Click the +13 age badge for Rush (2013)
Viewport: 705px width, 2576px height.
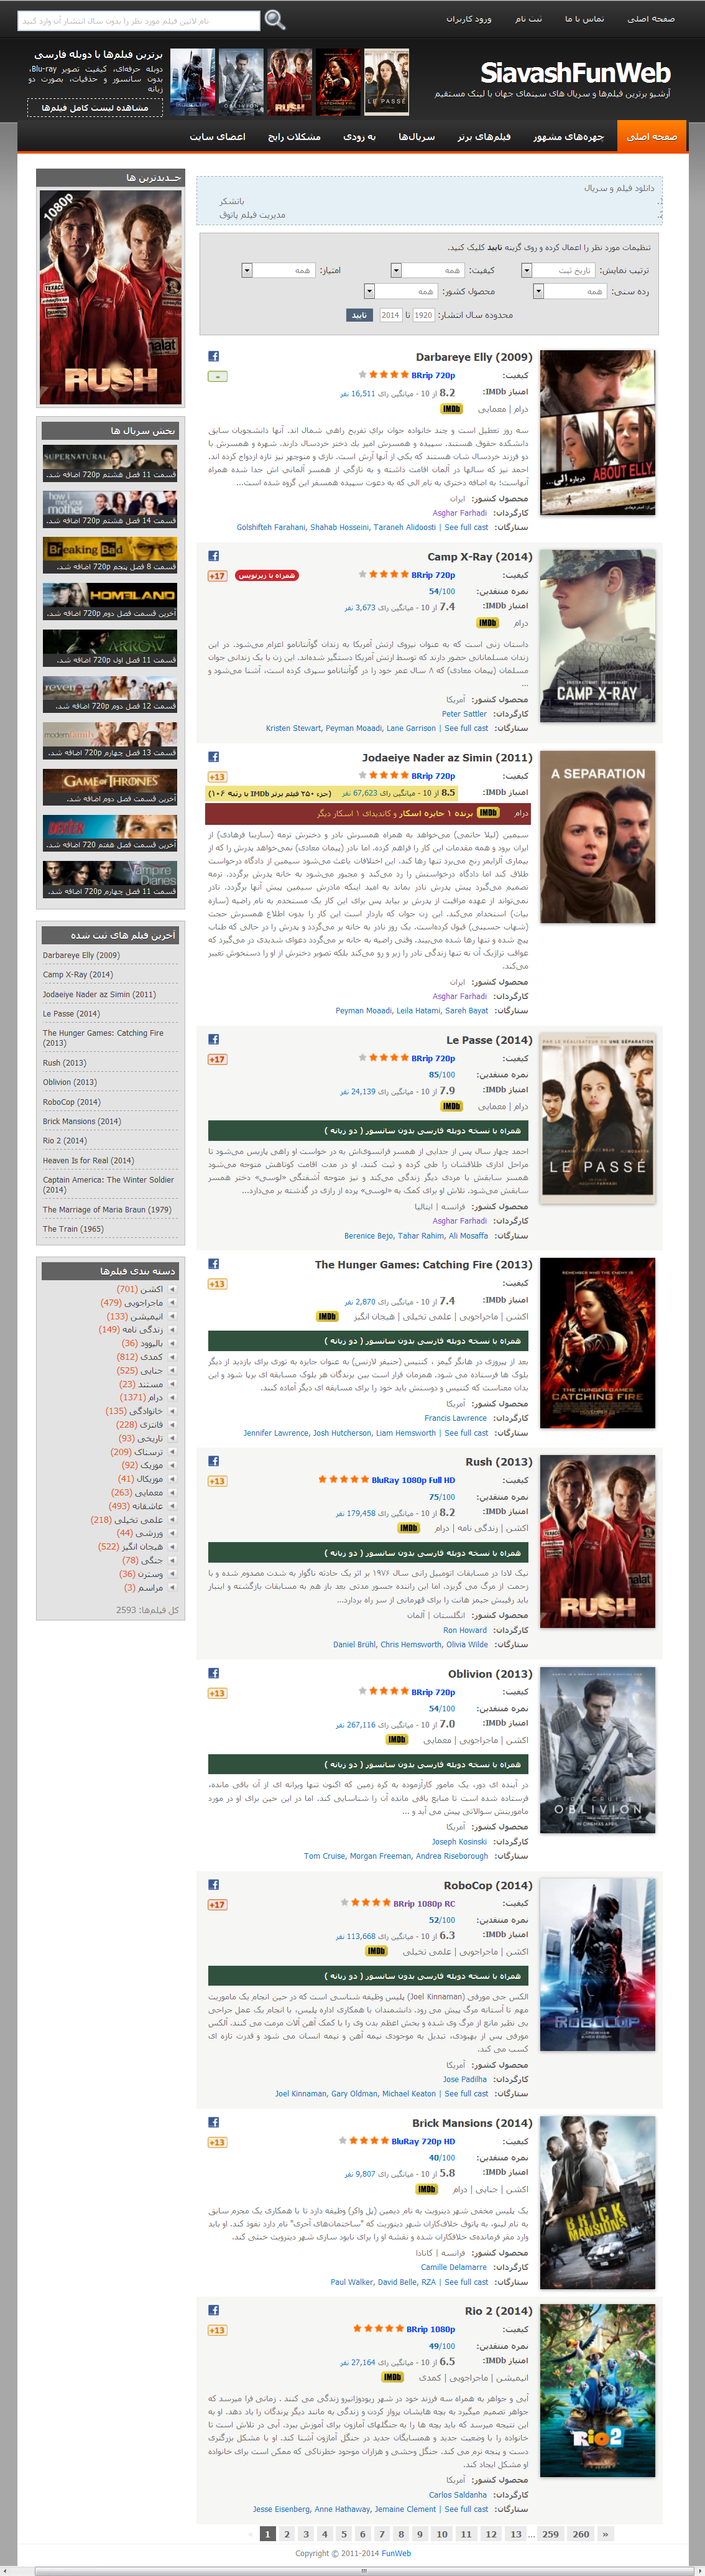click(217, 1481)
